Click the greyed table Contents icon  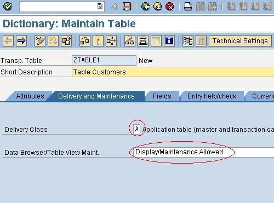click(x=156, y=40)
